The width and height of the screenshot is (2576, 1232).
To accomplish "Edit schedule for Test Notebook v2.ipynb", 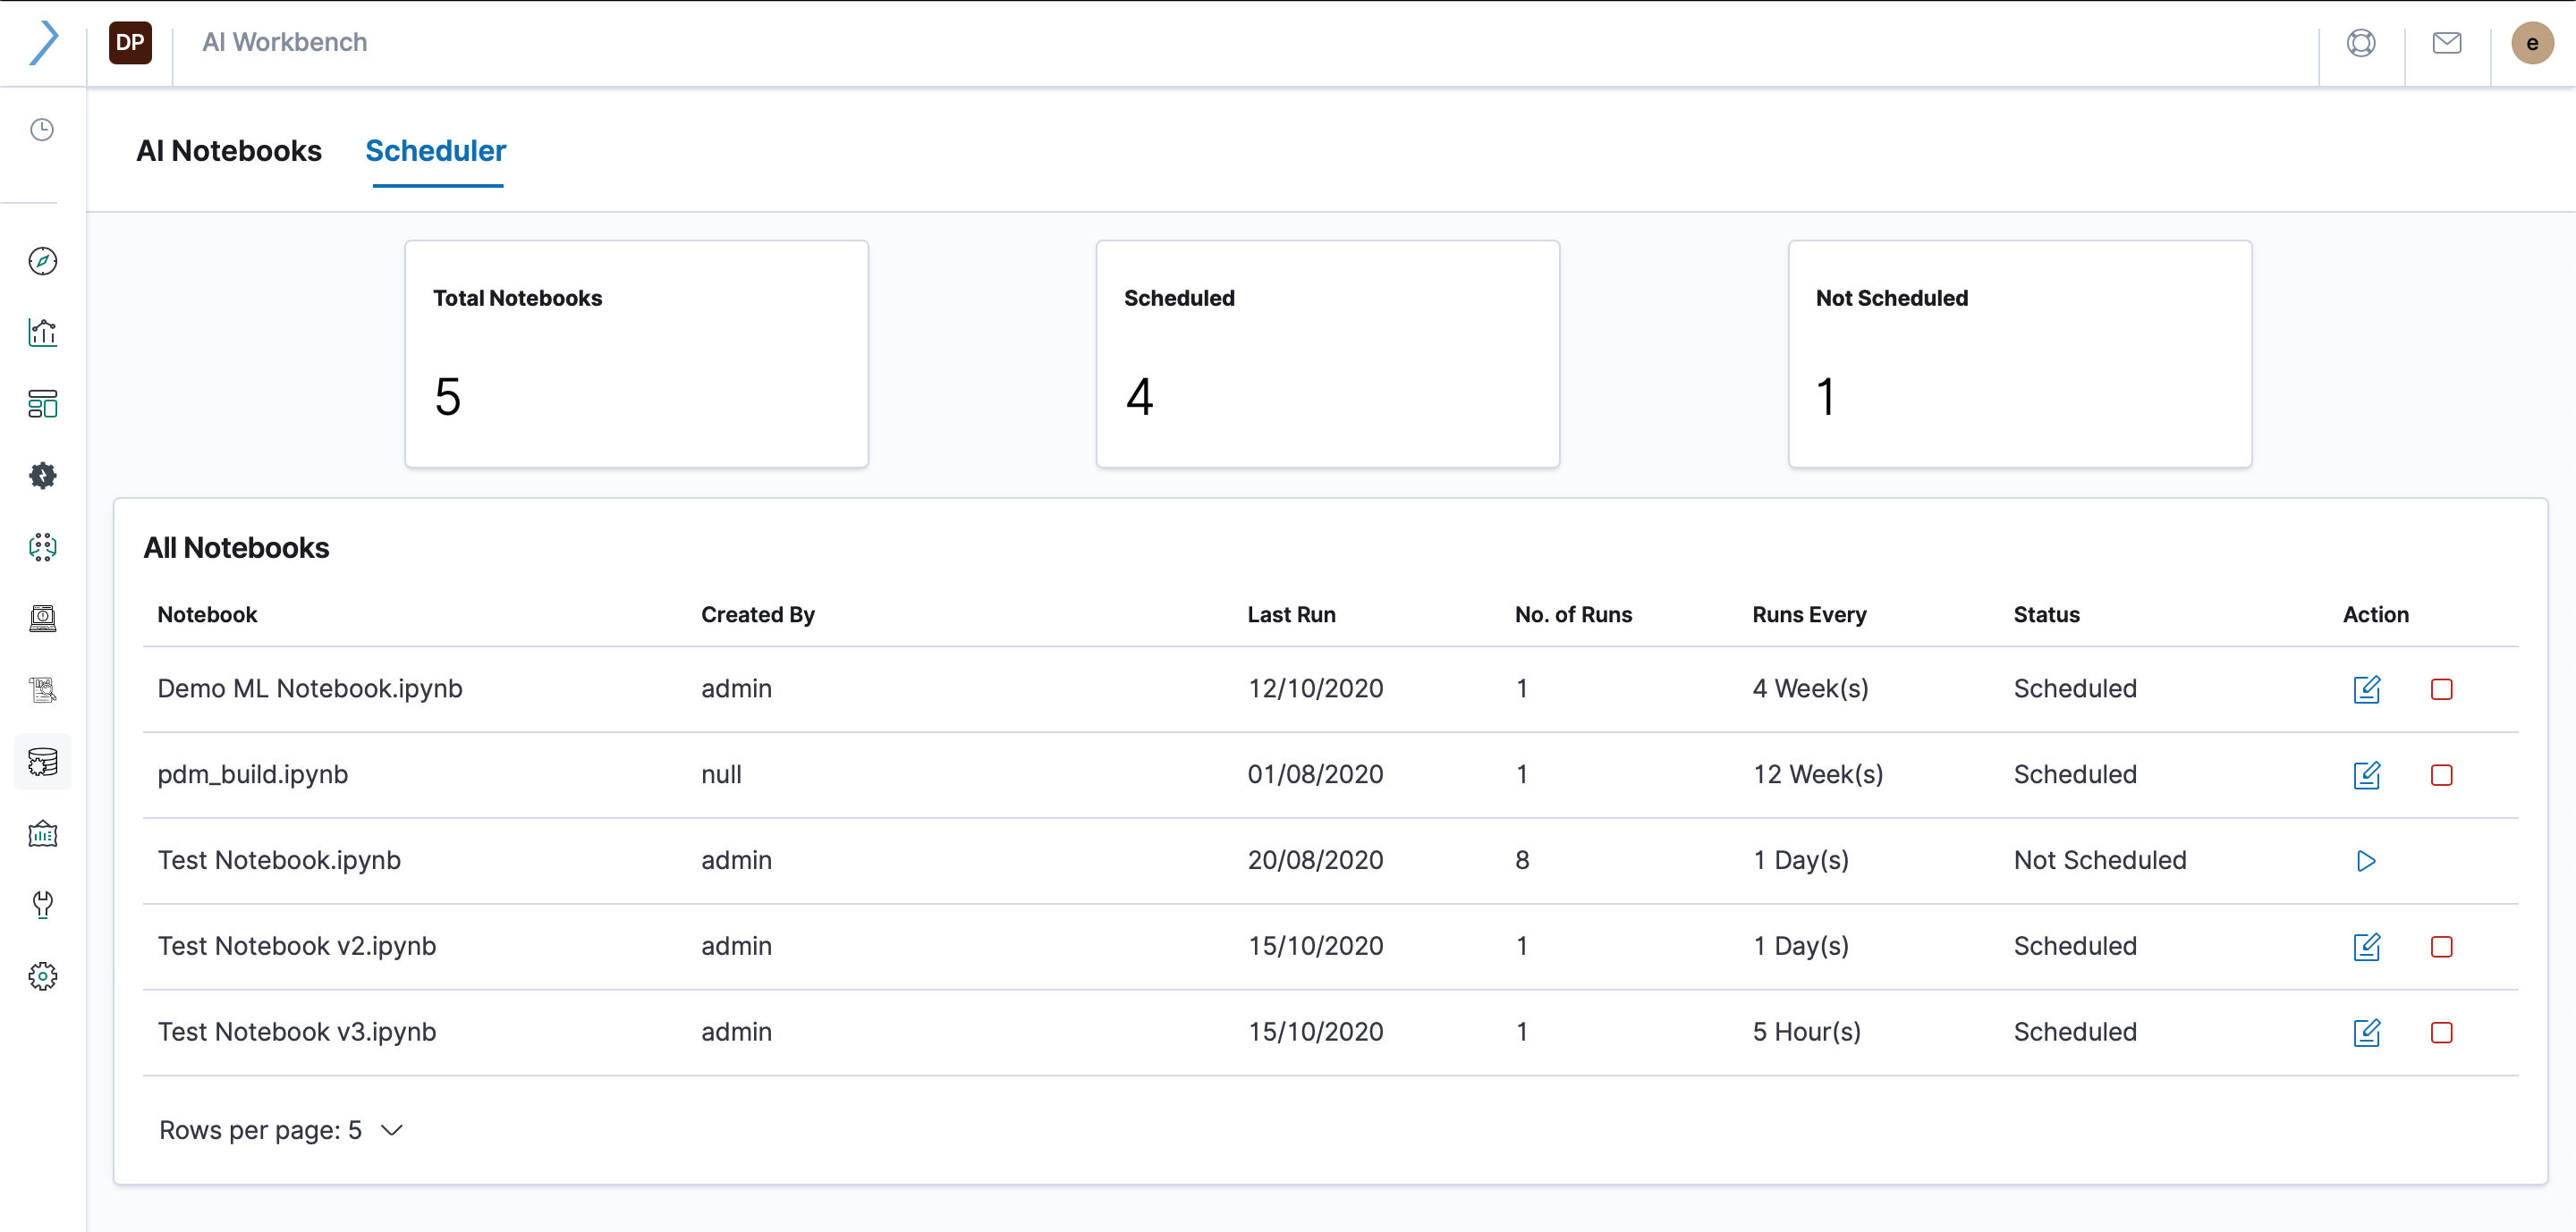I will [2366, 947].
